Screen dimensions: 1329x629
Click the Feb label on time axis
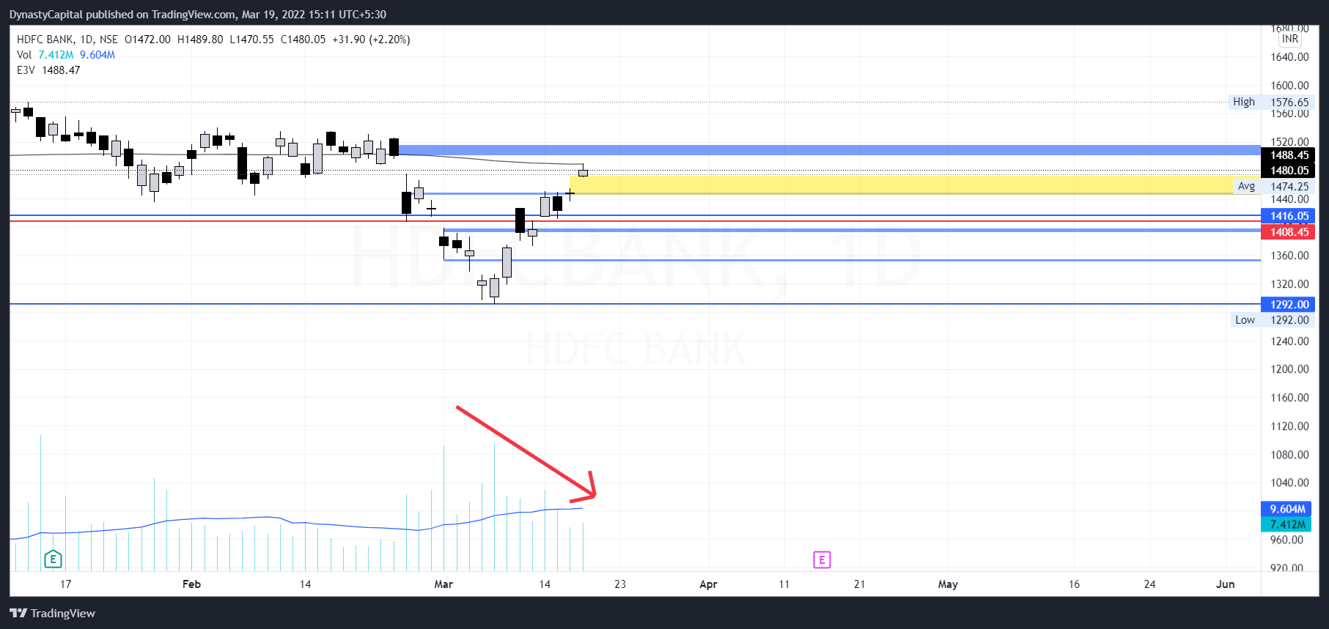pyautogui.click(x=191, y=584)
